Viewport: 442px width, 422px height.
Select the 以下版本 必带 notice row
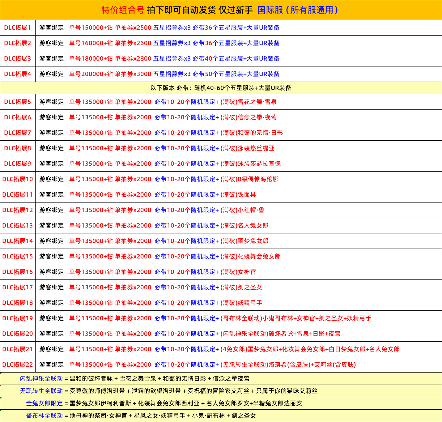tap(221, 88)
